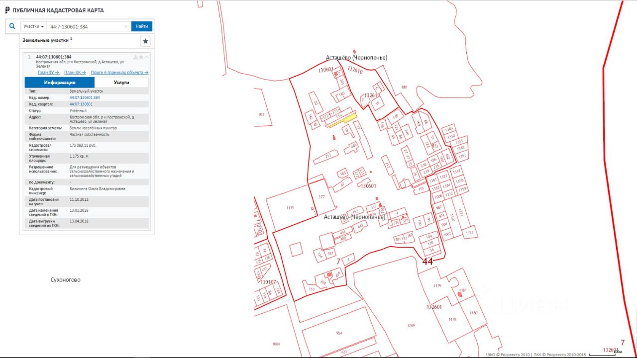This screenshot has height=358, width=637.
Task: Click parcel 377 on the map
Action: [x=321, y=197]
